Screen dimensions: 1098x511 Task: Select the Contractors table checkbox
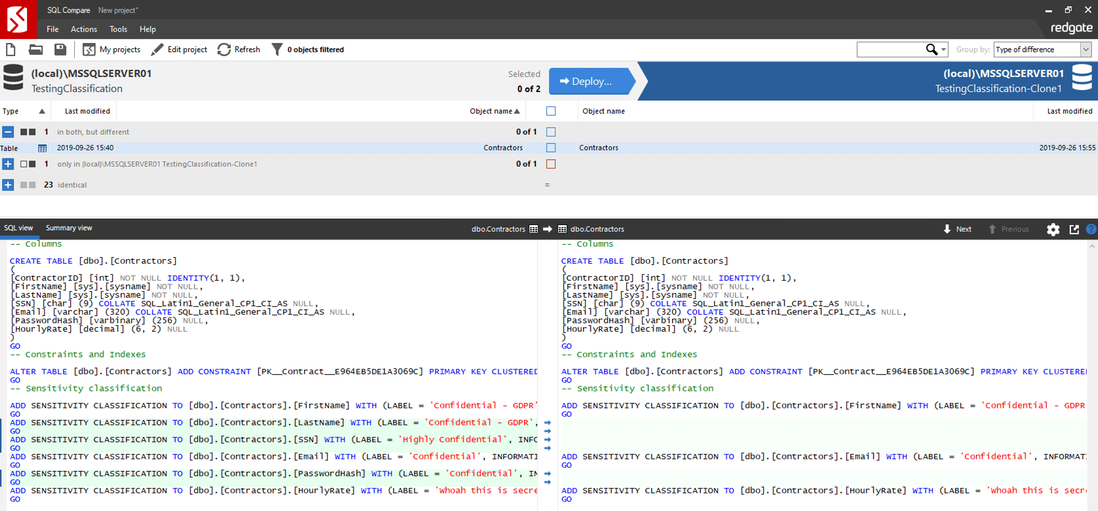coord(551,148)
